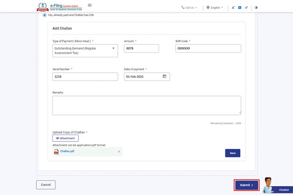The height and width of the screenshot is (195, 293).
Task: Open the Chatbot assistant
Action: 277,186
